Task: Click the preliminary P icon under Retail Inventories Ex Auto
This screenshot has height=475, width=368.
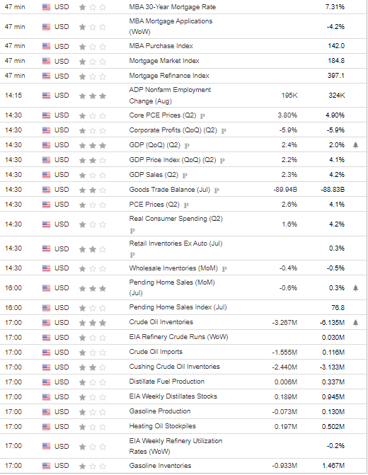Action: [132, 255]
